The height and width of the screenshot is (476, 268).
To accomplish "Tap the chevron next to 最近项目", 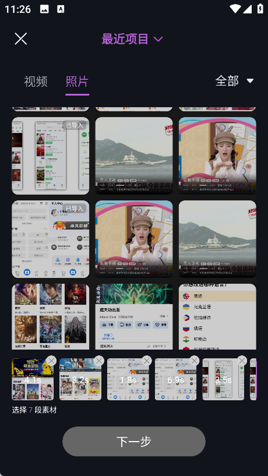I will pos(158,39).
